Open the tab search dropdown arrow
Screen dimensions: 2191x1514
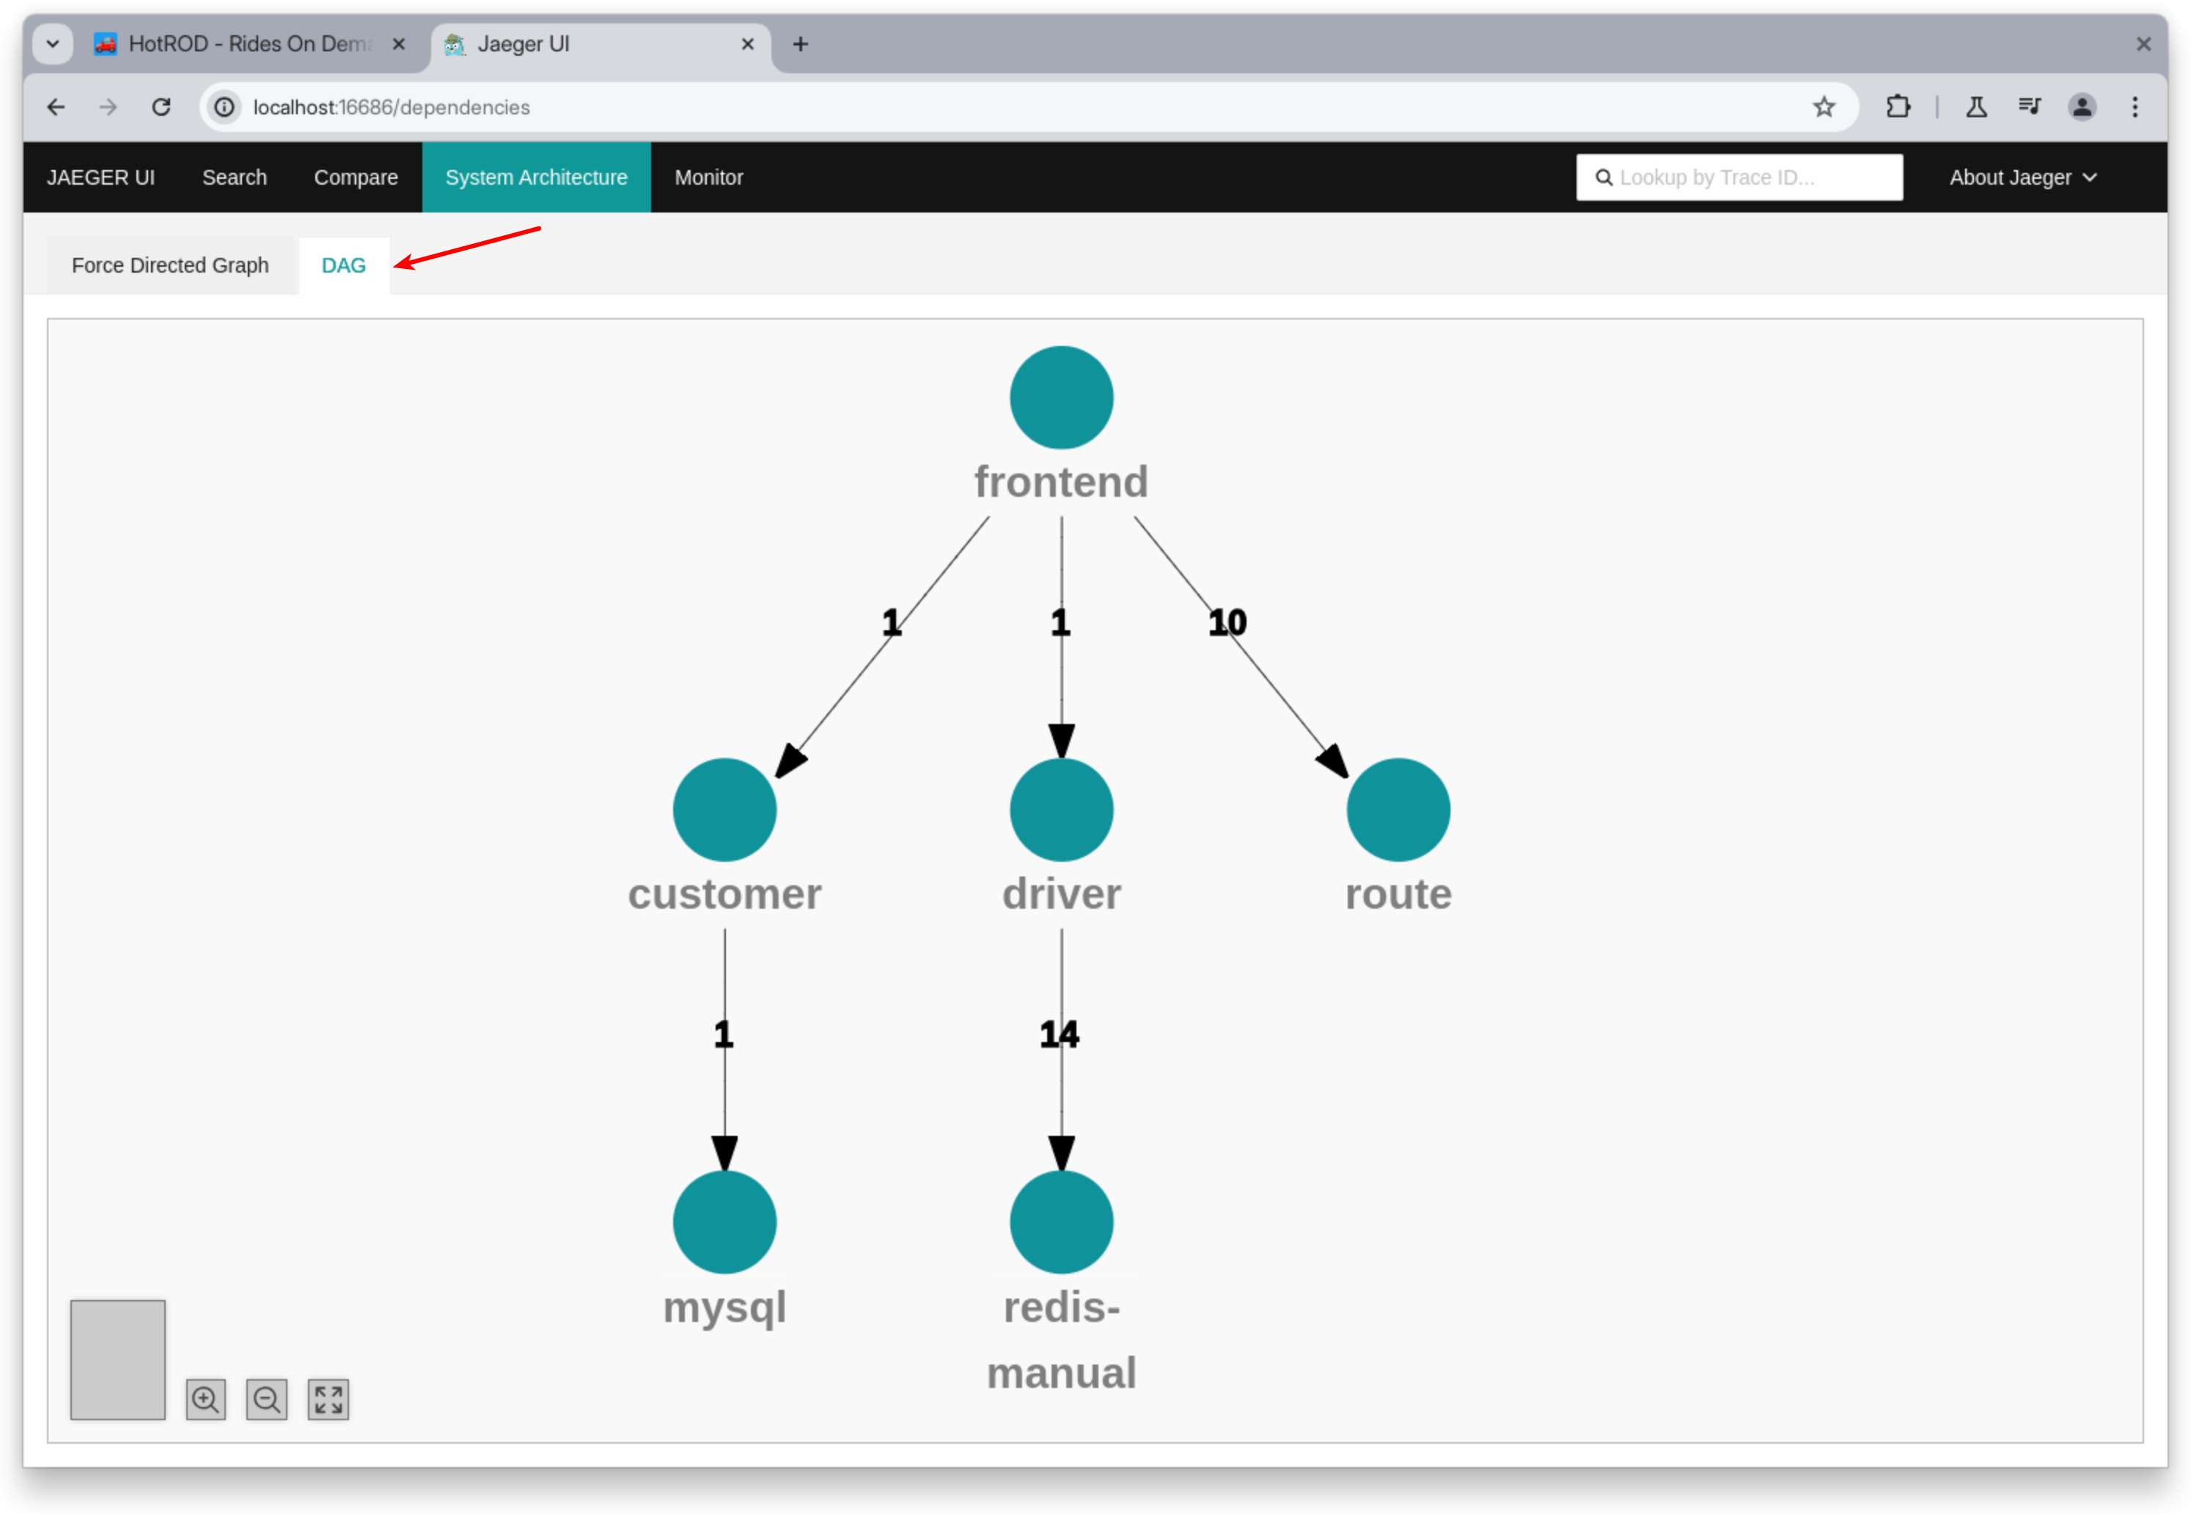[x=53, y=44]
